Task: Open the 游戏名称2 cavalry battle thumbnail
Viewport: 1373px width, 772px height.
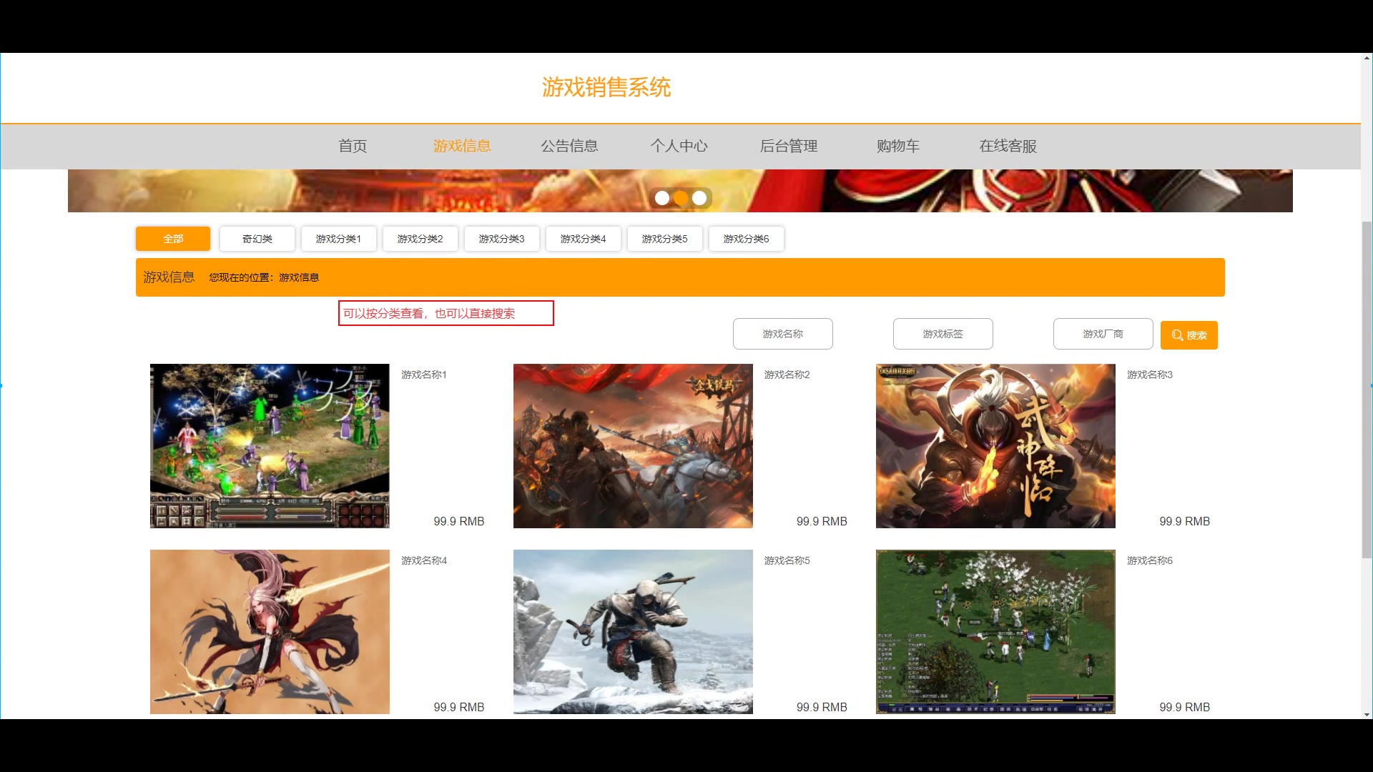Action: point(633,446)
